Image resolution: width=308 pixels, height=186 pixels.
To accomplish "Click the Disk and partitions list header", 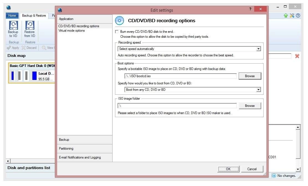I will (29, 168).
